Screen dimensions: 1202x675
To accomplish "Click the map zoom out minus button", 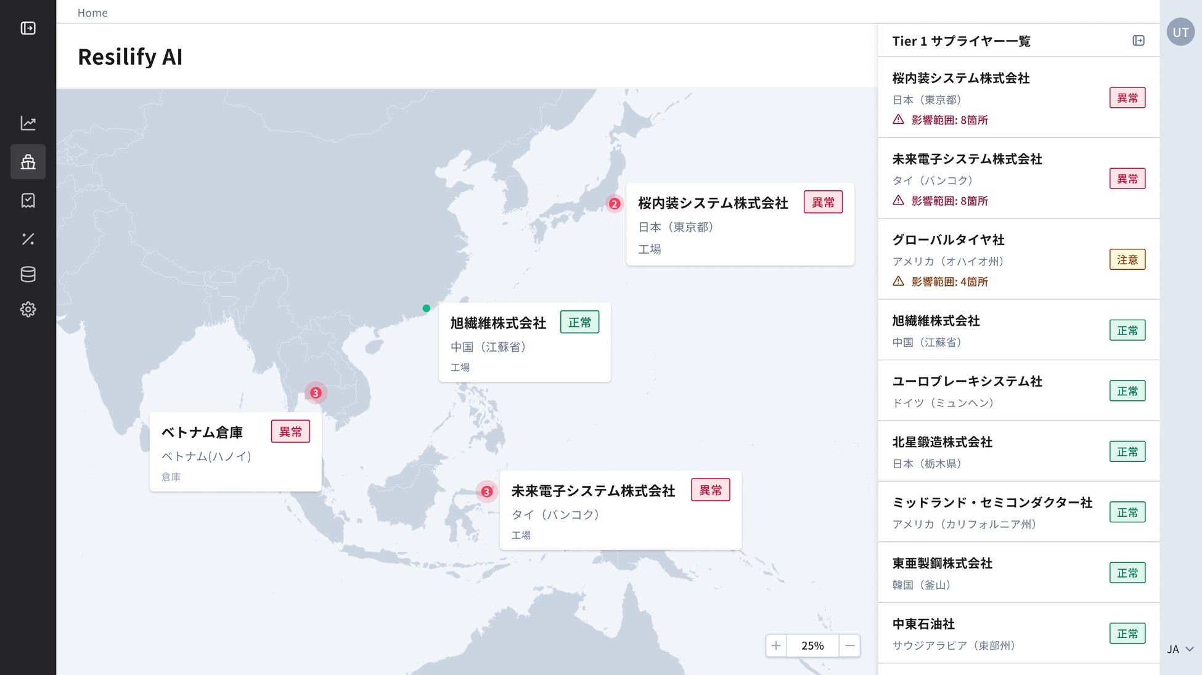I will [x=849, y=645].
